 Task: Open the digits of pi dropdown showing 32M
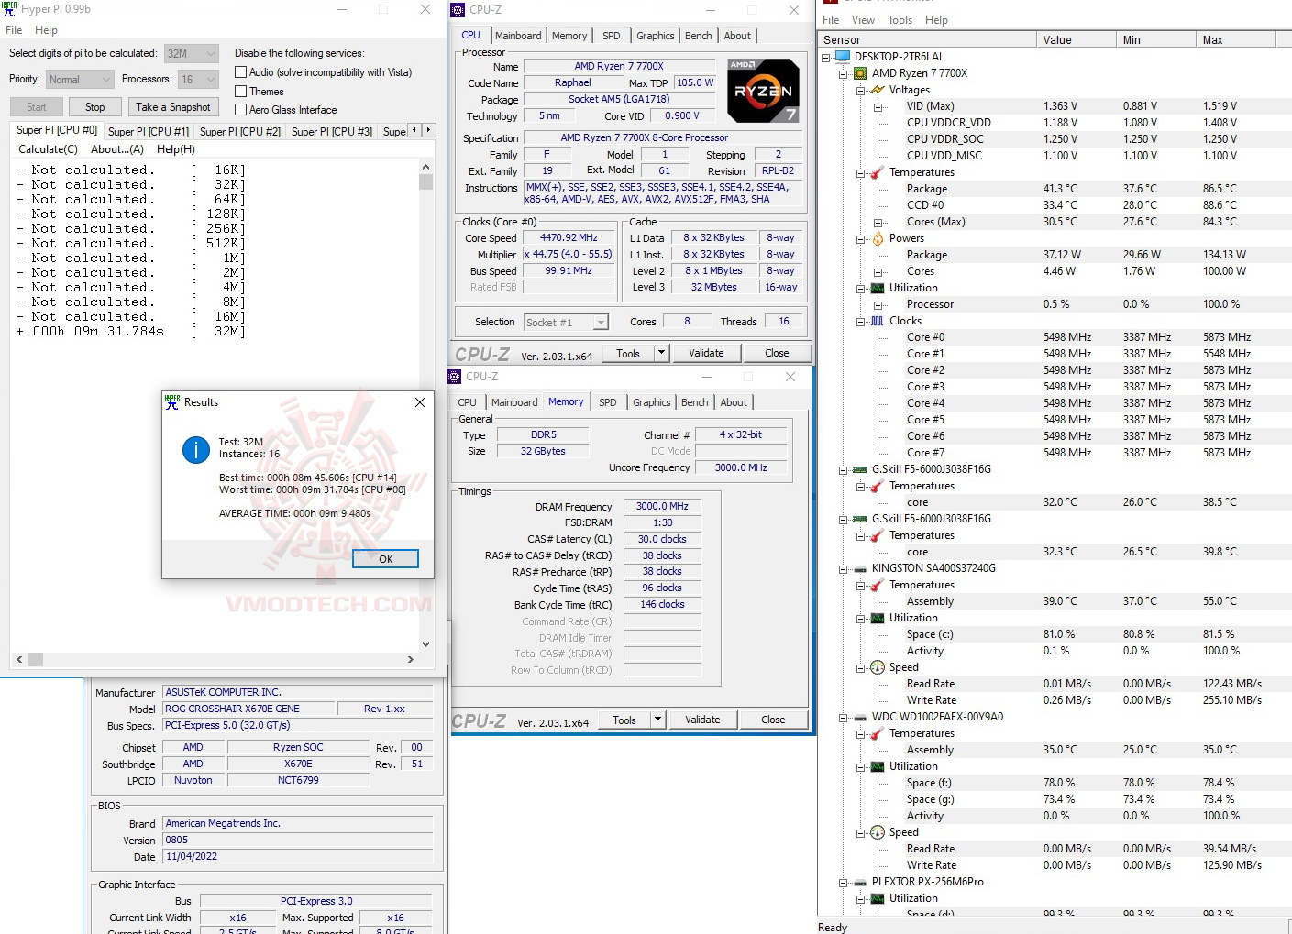coord(192,54)
